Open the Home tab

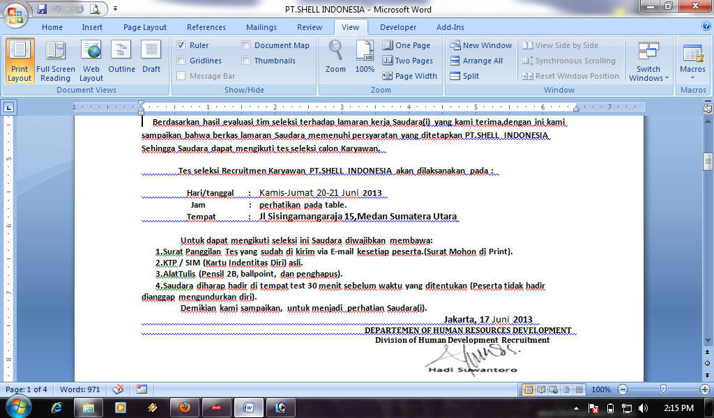[x=52, y=27]
